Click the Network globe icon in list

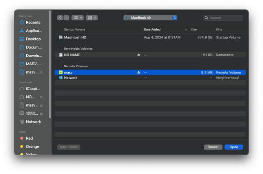(61, 77)
